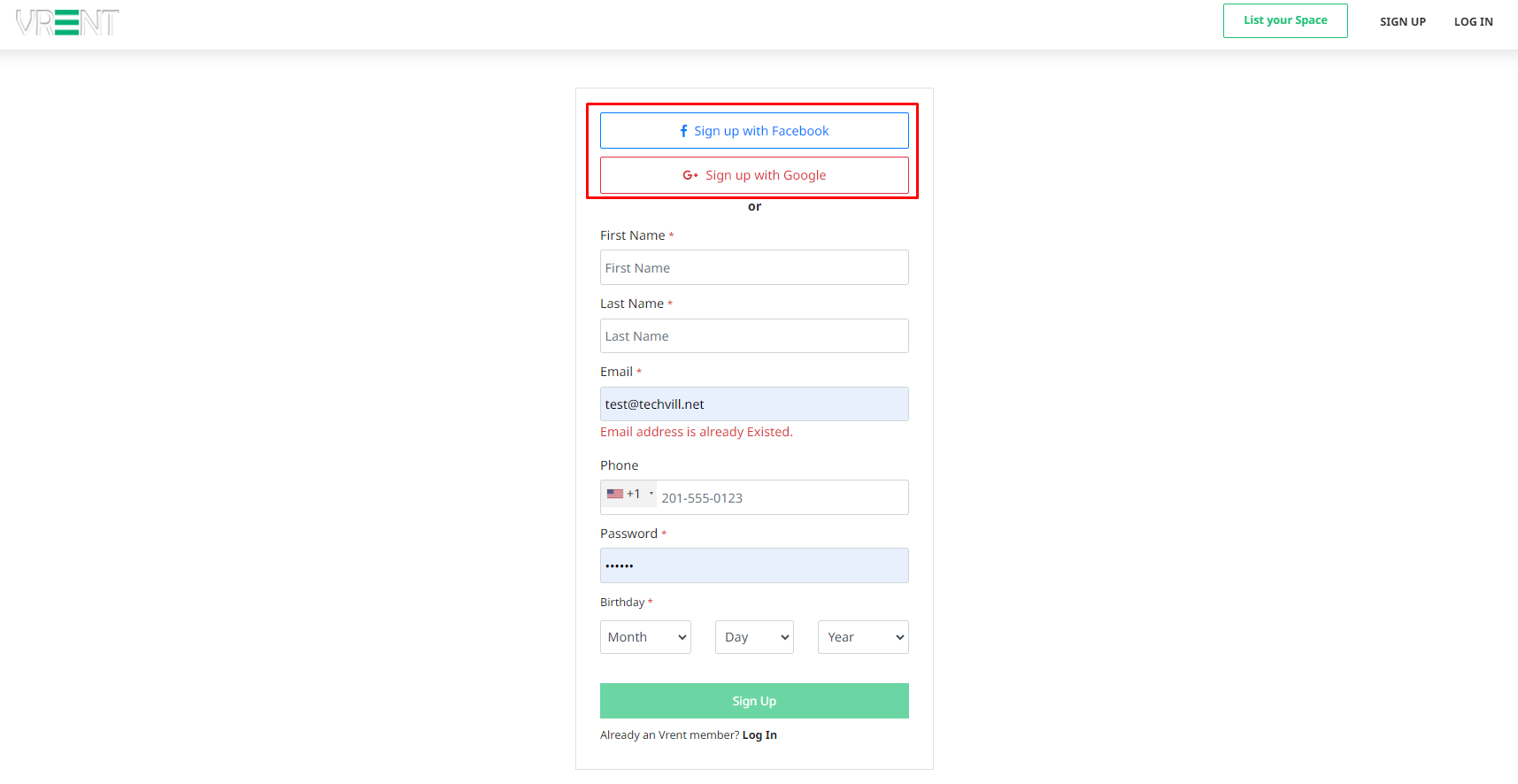Expand the birthday Day dropdown
1518x784 pixels.
[754, 637]
